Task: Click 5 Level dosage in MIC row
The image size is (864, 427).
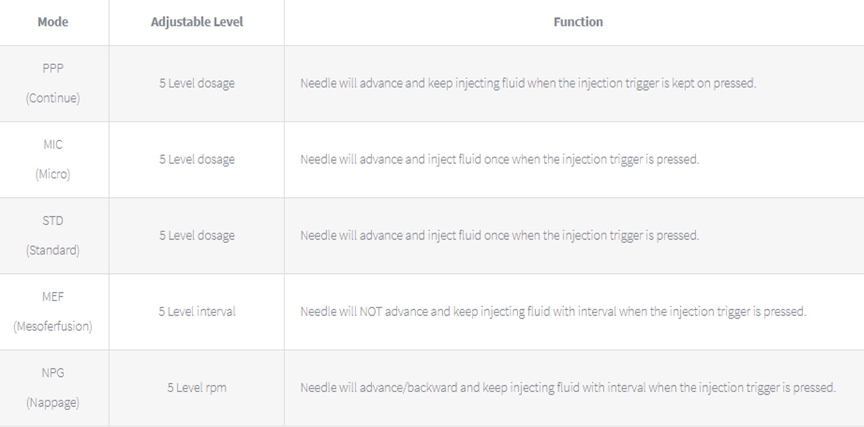Action: (x=196, y=159)
